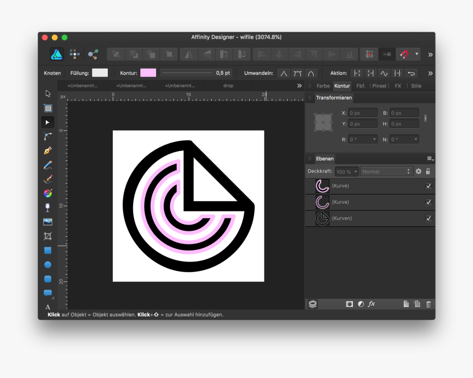Click the lock icon near Deckkraft

[x=427, y=171]
